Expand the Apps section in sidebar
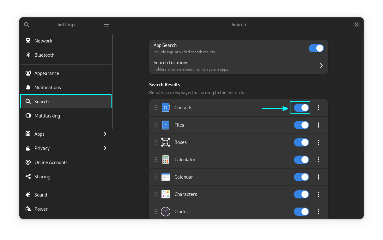Viewport: 383px width, 240px height. click(x=105, y=134)
